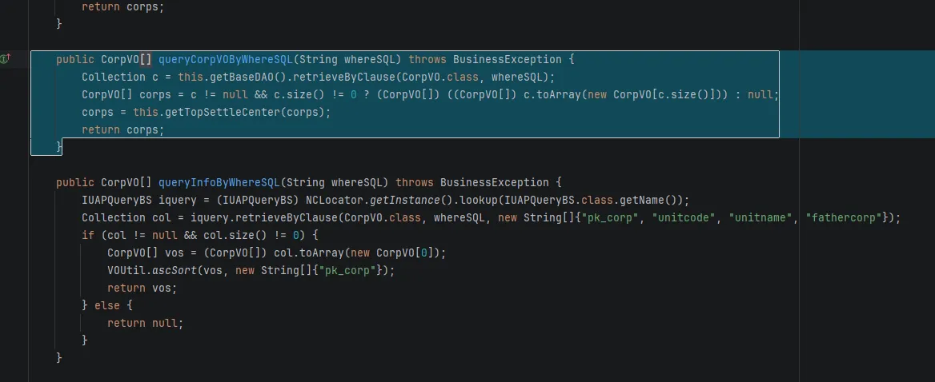
Task: Click the 'return corps;' at the top of the editor
Action: [x=122, y=7]
